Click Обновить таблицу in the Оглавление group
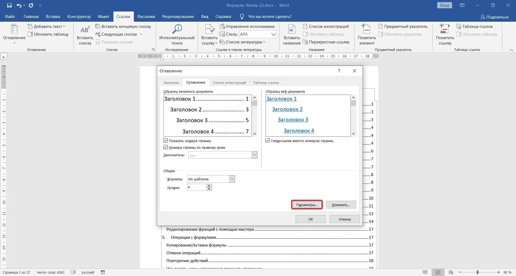Image resolution: width=516 pixels, height=276 pixels. tap(48, 34)
